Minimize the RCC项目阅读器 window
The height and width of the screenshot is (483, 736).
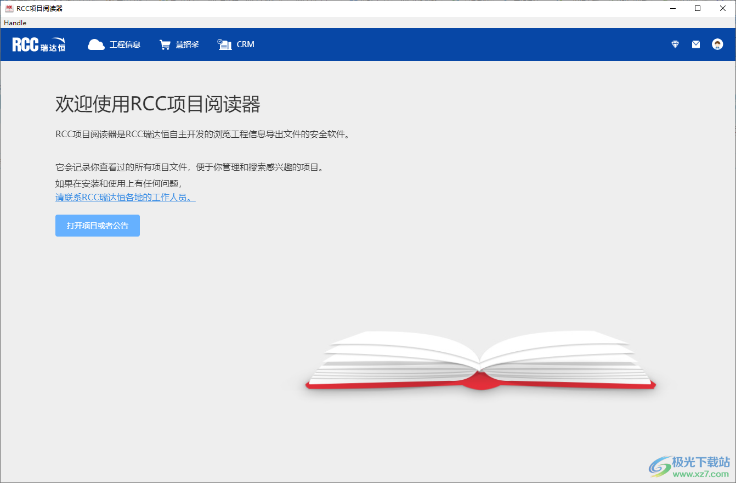[672, 8]
